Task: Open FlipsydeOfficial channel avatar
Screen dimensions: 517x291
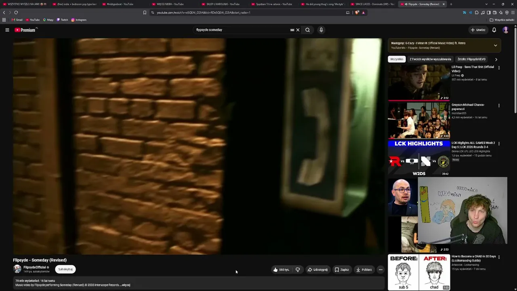Action: point(17,269)
